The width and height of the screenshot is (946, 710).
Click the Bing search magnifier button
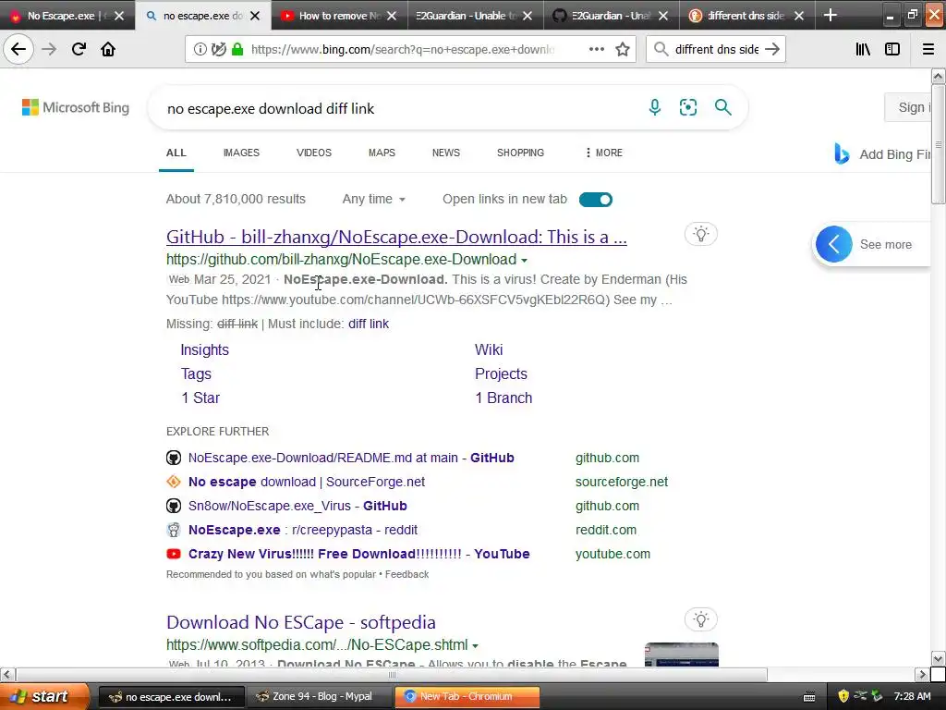pos(722,107)
